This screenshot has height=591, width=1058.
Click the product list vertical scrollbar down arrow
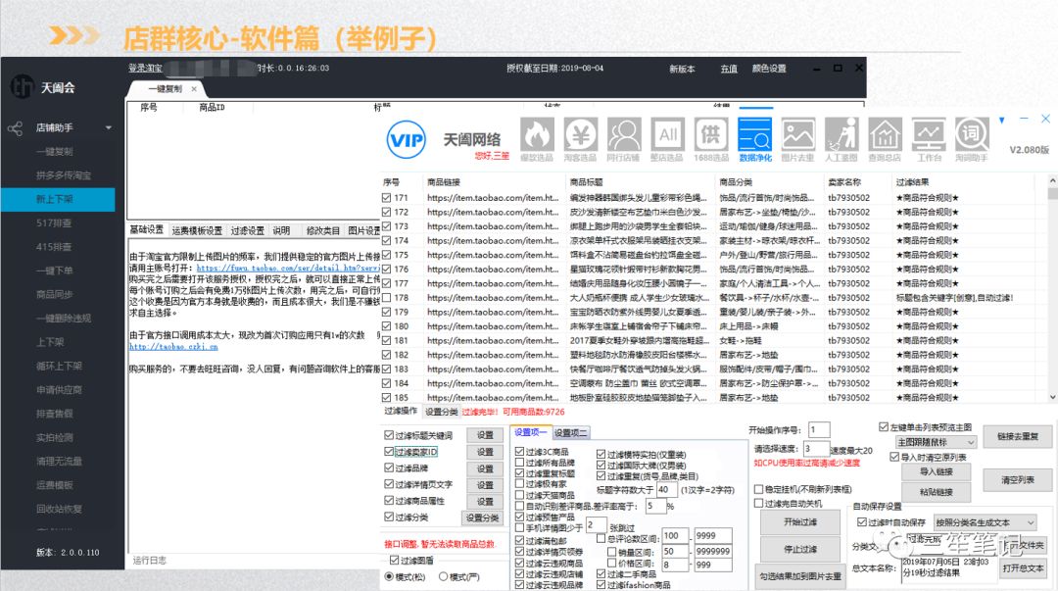coord(1052,397)
